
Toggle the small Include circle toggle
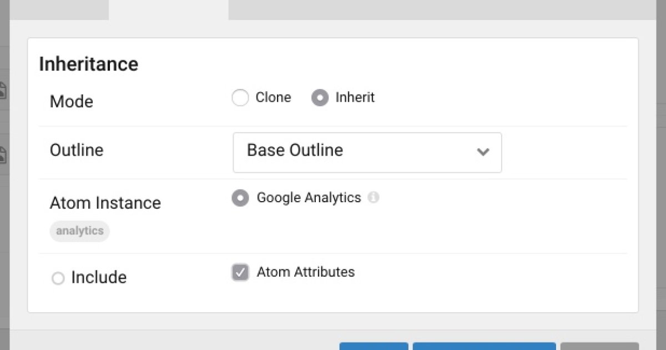tap(58, 278)
